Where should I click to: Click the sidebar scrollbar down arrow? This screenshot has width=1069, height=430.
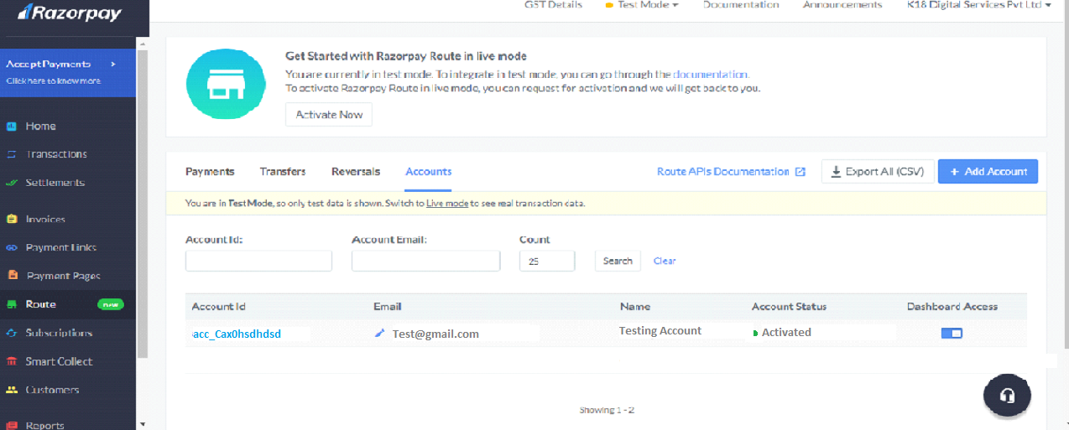click(142, 424)
